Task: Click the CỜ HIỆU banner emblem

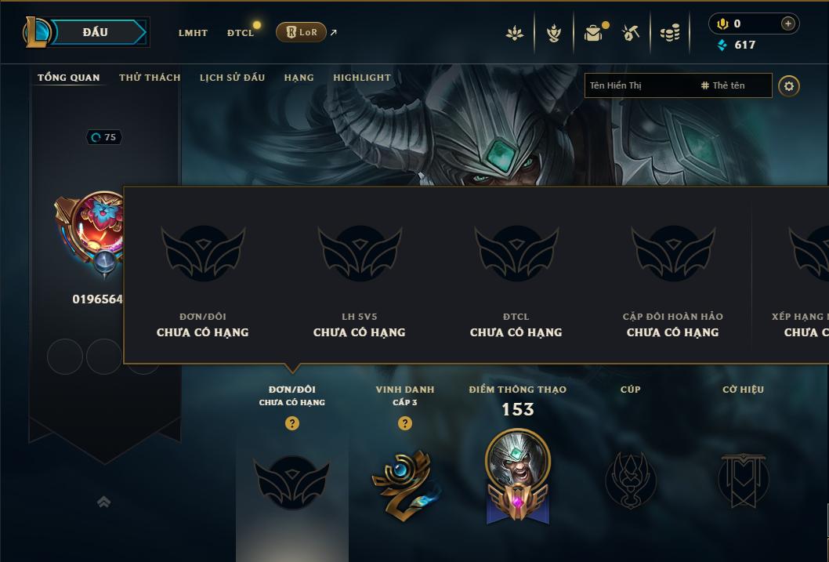Action: tap(743, 480)
